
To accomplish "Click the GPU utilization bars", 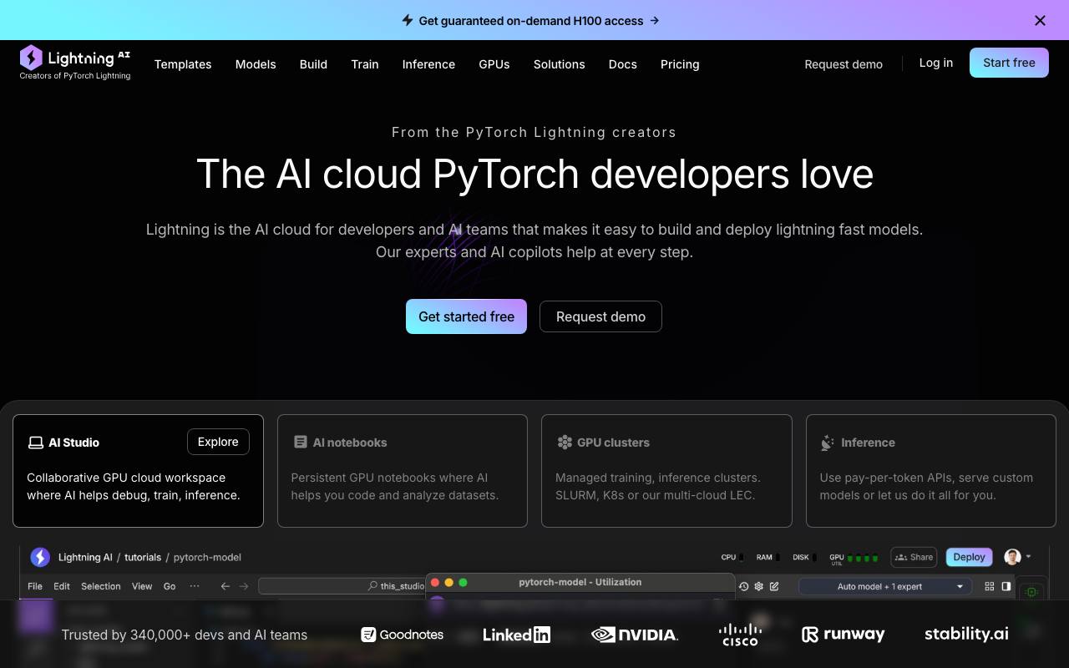I will [x=863, y=557].
